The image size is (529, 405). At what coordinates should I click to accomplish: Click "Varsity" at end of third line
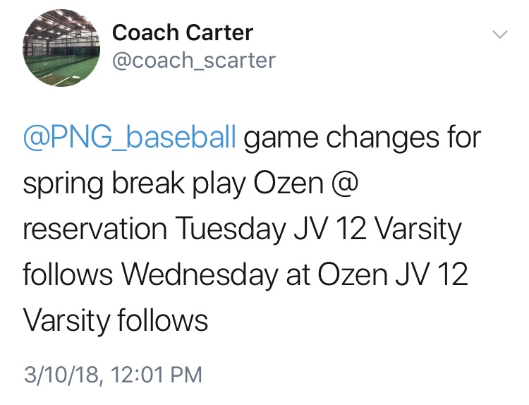click(x=418, y=231)
